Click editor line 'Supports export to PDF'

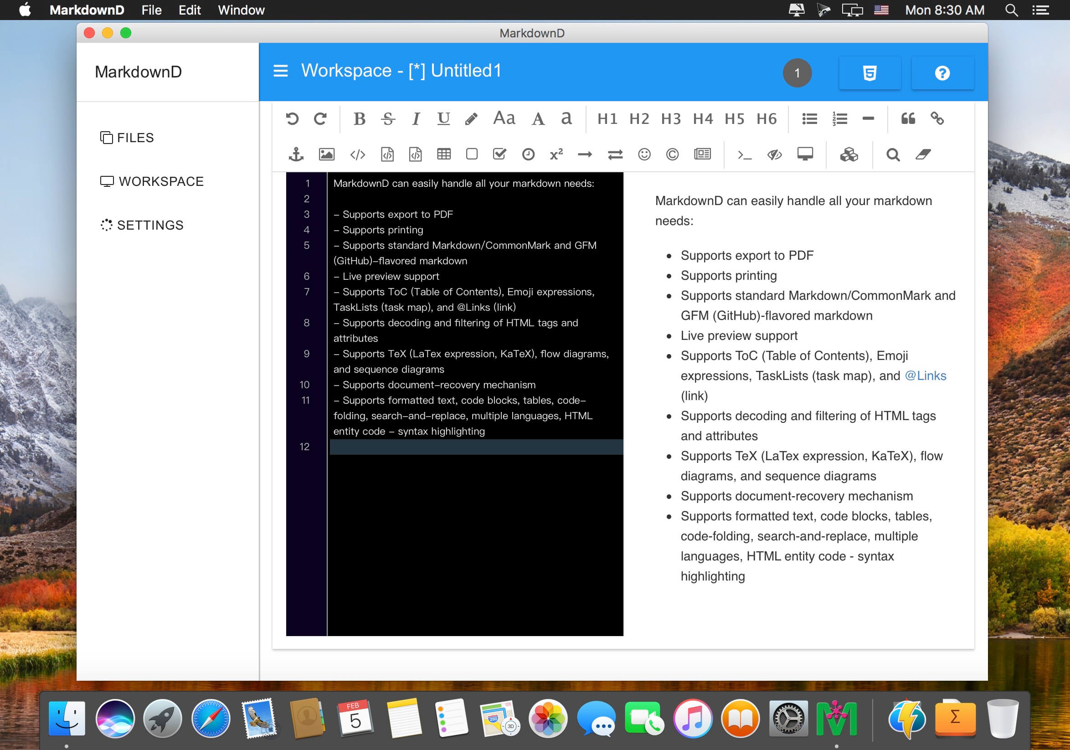pyautogui.click(x=393, y=214)
